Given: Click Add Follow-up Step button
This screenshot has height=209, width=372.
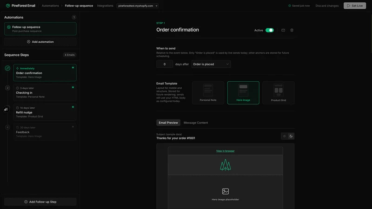Looking at the screenshot, I should click(40, 202).
